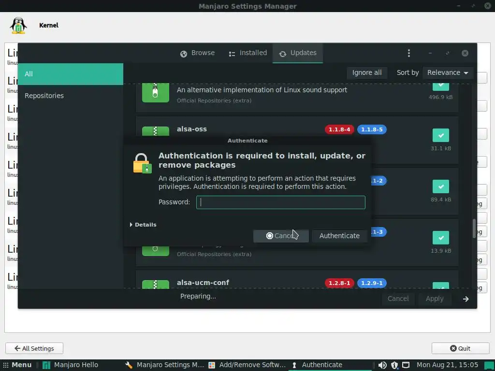Click the Ignore all button
The height and width of the screenshot is (371, 495).
coord(367,72)
